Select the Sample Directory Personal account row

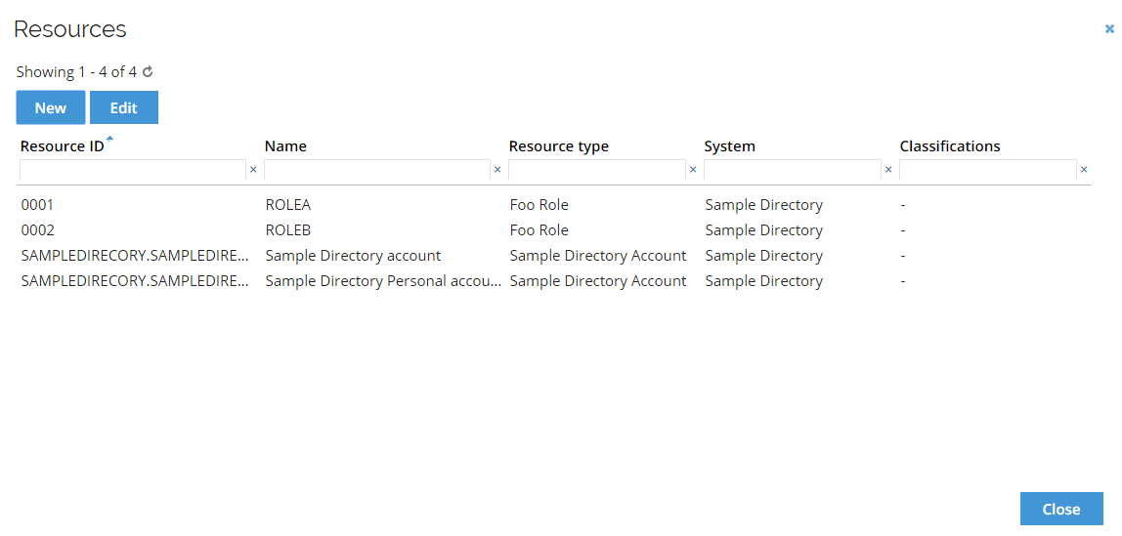[555, 281]
